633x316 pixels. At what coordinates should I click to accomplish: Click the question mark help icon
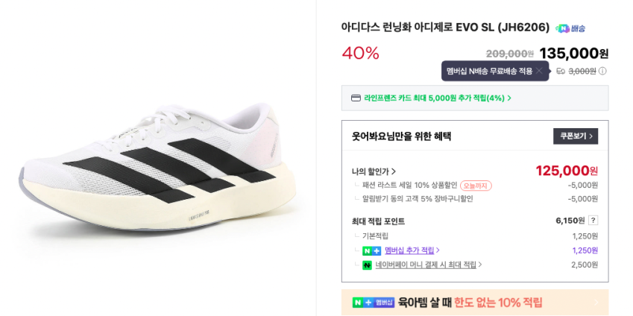(x=593, y=221)
